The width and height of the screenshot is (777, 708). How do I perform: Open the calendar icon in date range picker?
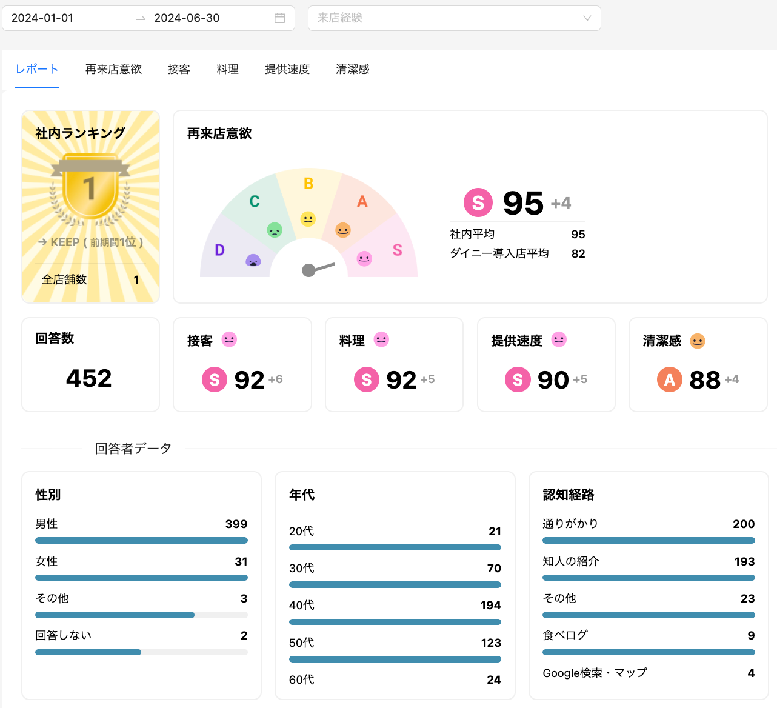pyautogui.click(x=279, y=18)
